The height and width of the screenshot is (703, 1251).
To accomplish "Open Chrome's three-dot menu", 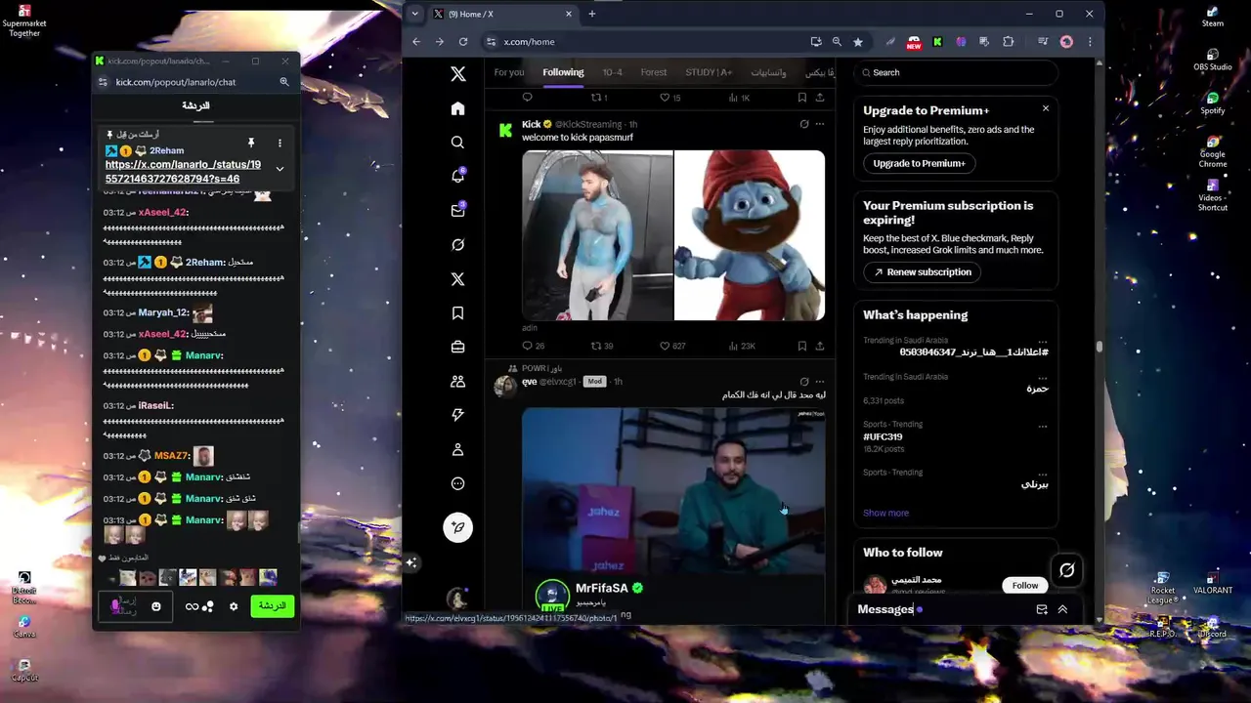I will point(1090,42).
